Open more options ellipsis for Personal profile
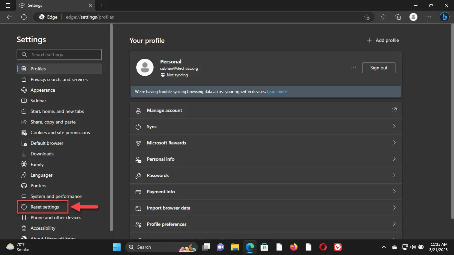This screenshot has height=255, width=454. click(x=354, y=67)
